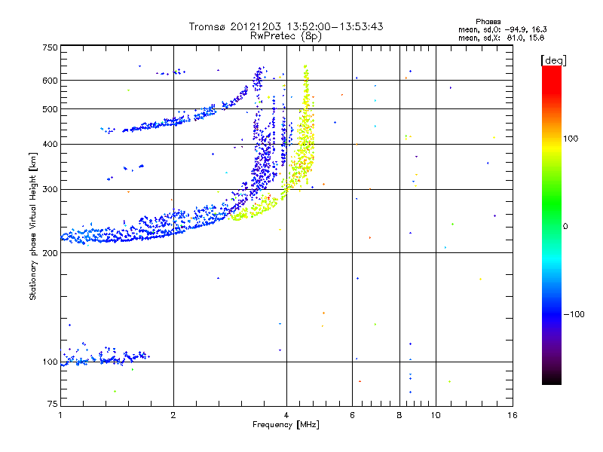Screen dimensions: 603x452
Task: Click the y-axis tick label '600'
Action: click(x=50, y=81)
